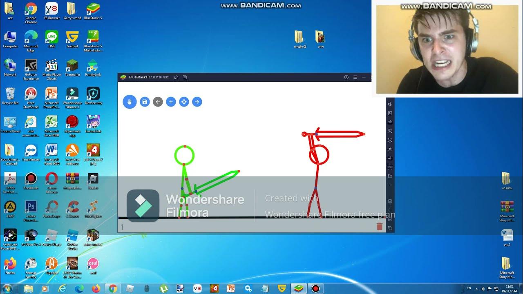Image resolution: width=523 pixels, height=294 pixels.
Task: Click the red sword tip handle
Action: (x=363, y=134)
